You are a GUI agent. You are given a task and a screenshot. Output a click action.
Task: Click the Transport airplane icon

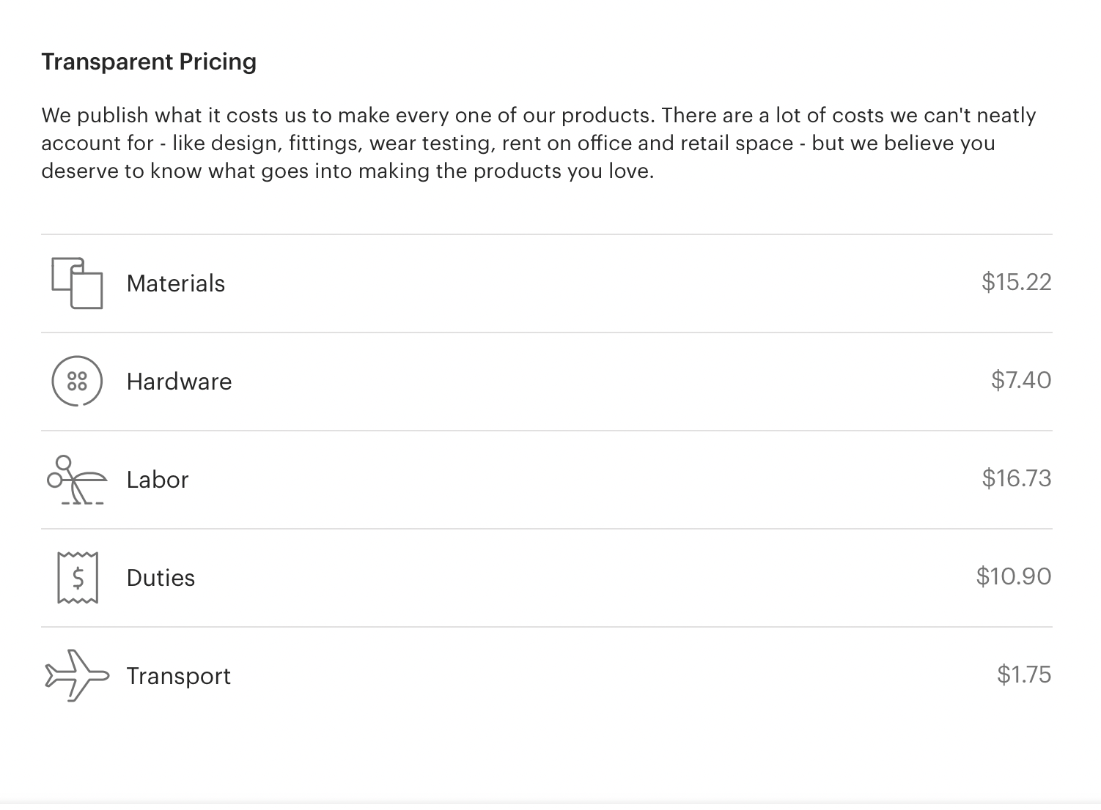[x=77, y=675]
